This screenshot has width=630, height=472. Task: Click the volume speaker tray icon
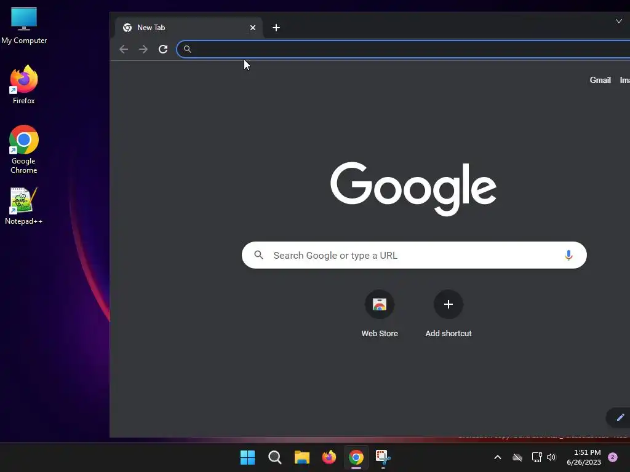click(551, 457)
